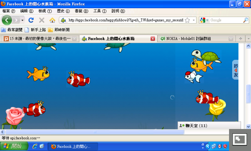Click the horizontal scrollbar left arrow
Screen dimensions: 251x151
(x=2, y=132)
